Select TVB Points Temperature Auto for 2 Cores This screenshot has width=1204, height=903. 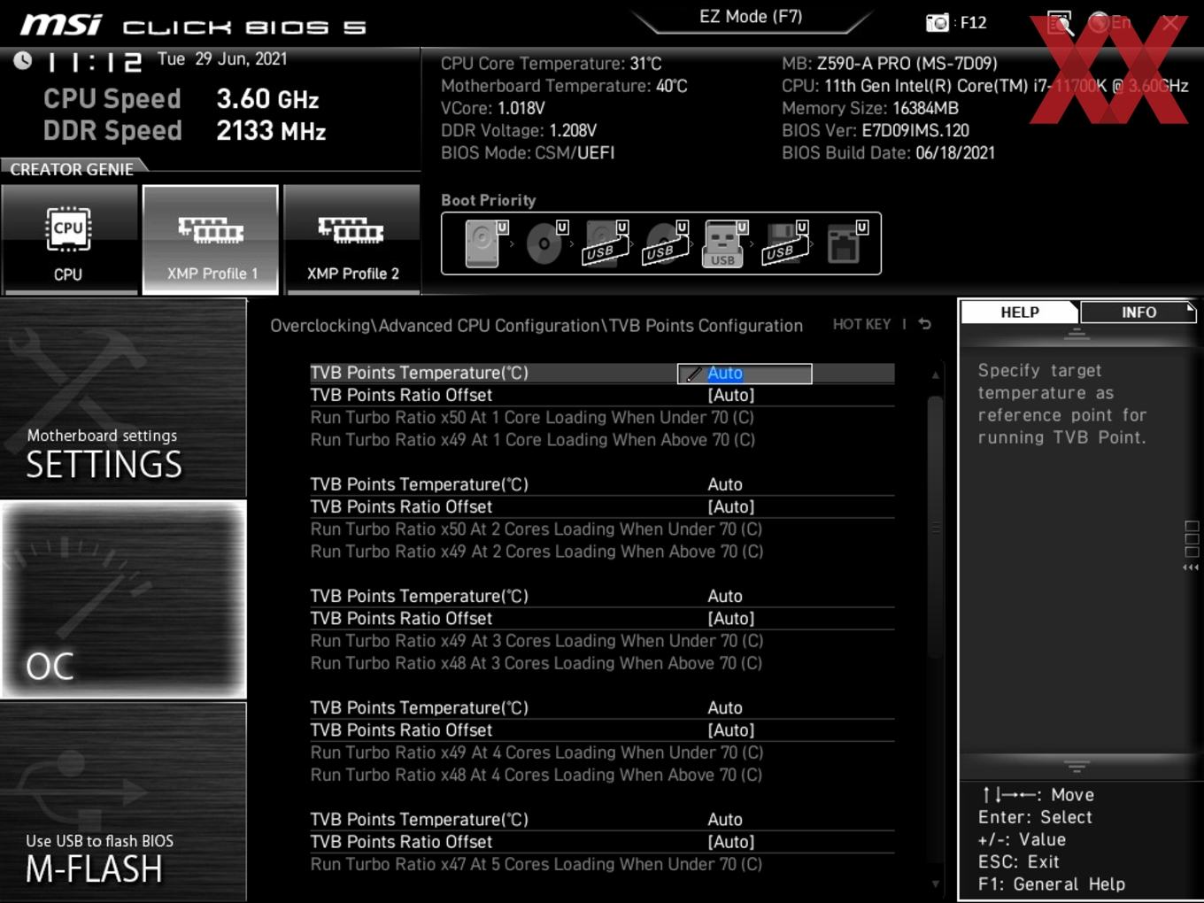(x=725, y=484)
